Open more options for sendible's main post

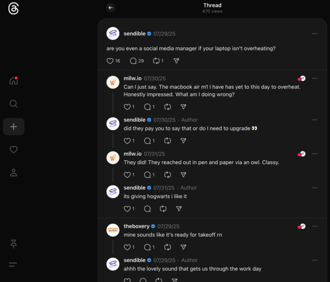click(x=315, y=33)
